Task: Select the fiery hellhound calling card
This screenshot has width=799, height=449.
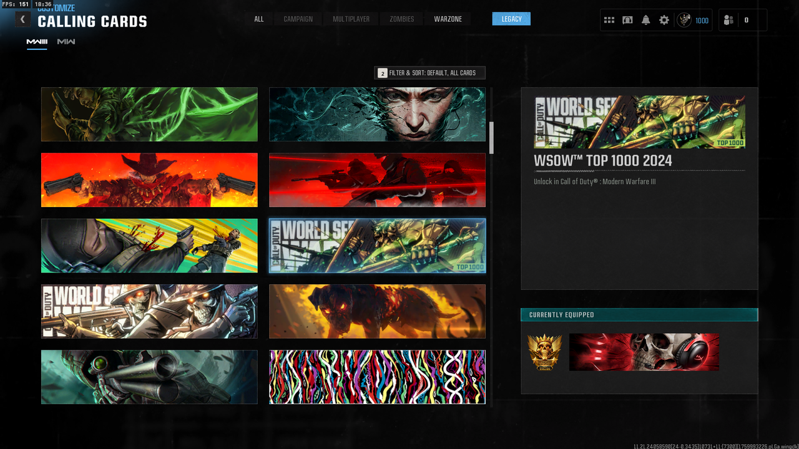Action: 377,311
